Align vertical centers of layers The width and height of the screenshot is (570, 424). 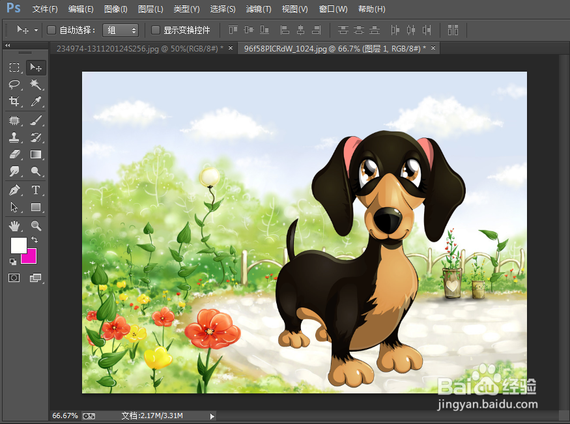249,30
